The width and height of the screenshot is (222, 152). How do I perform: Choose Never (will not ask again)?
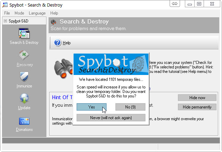[111, 118]
